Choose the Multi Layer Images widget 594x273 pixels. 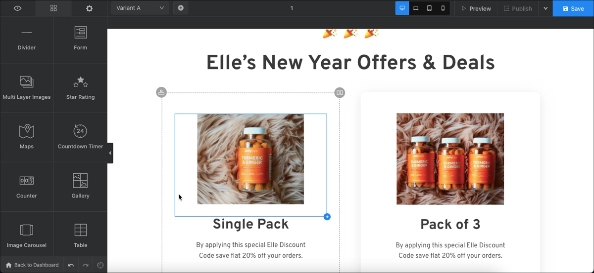(27, 88)
